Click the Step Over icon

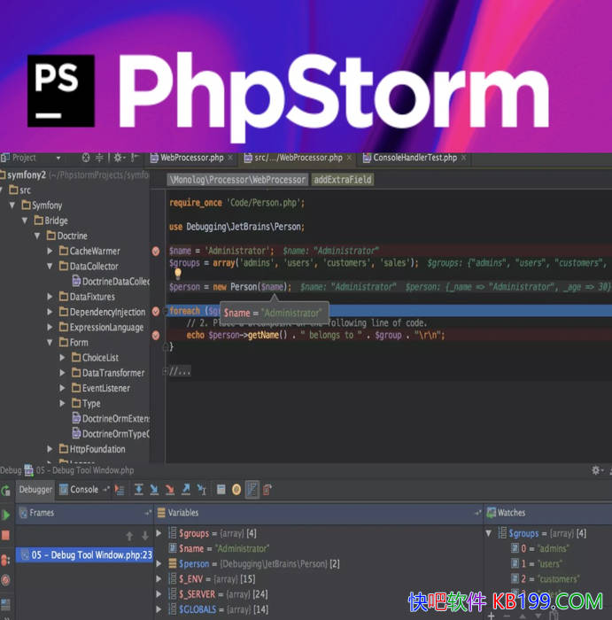tap(139, 490)
